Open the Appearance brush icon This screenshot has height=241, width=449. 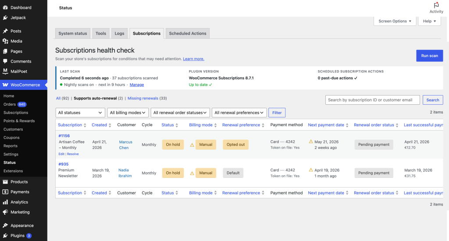pos(5,226)
